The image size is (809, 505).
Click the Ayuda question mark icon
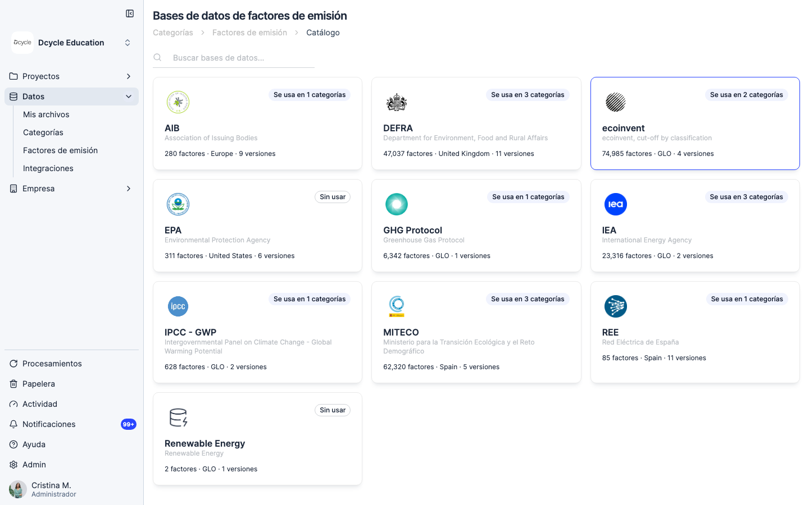(13, 444)
